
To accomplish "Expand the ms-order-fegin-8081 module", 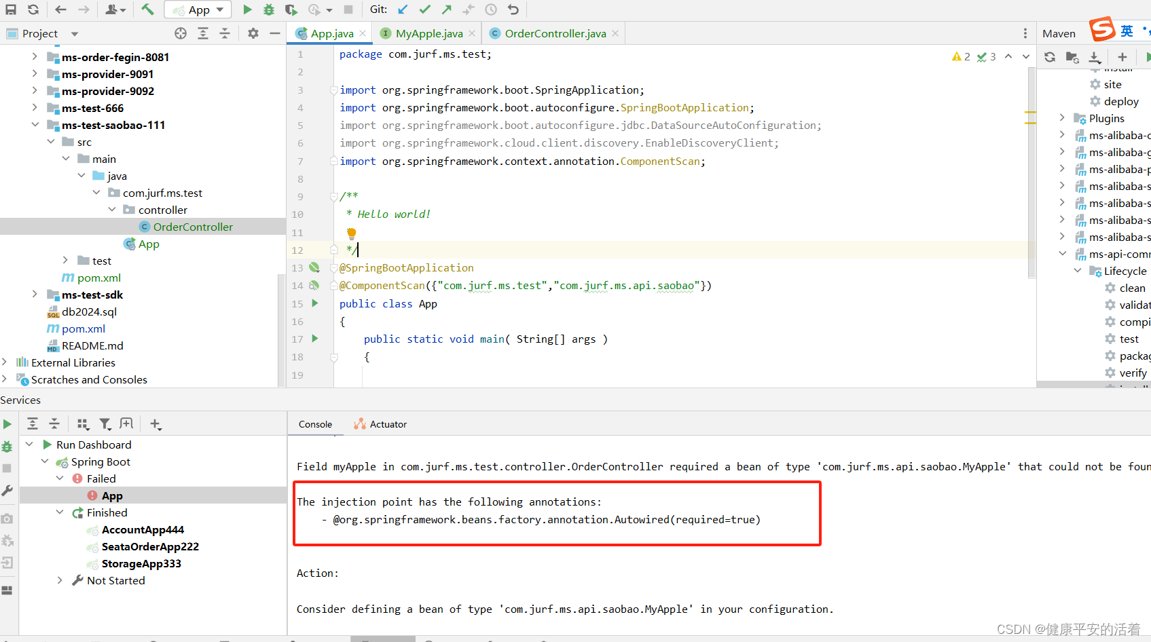I will (x=35, y=56).
